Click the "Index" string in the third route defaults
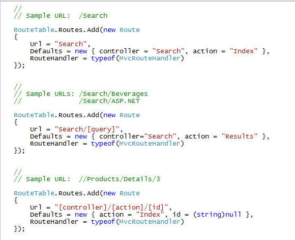295x240 pixels. 150,215
